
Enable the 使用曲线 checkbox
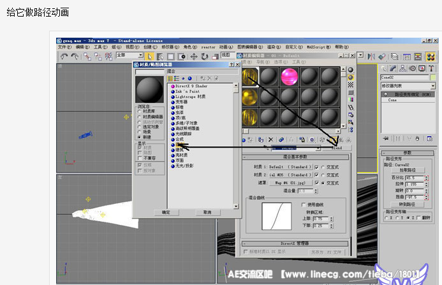tap(304, 204)
